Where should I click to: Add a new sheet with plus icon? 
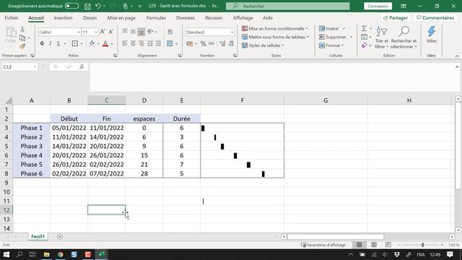click(60, 236)
